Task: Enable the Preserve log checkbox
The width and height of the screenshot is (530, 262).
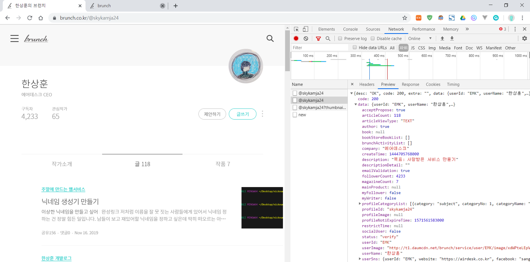Action: pyautogui.click(x=340, y=38)
